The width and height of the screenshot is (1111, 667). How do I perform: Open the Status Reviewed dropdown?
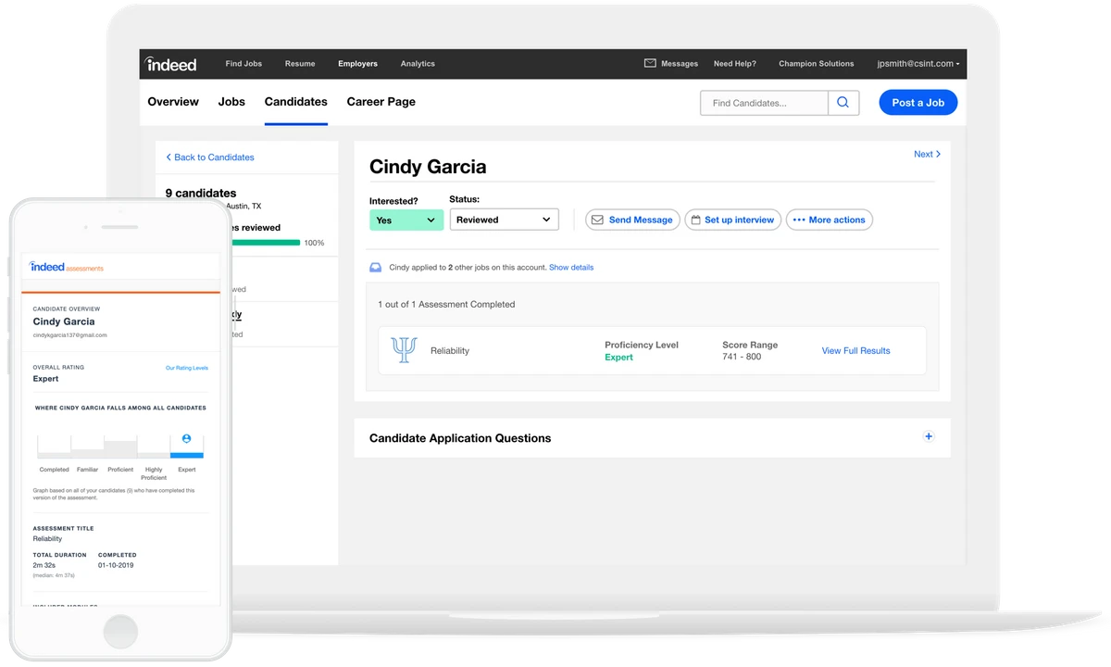click(504, 220)
